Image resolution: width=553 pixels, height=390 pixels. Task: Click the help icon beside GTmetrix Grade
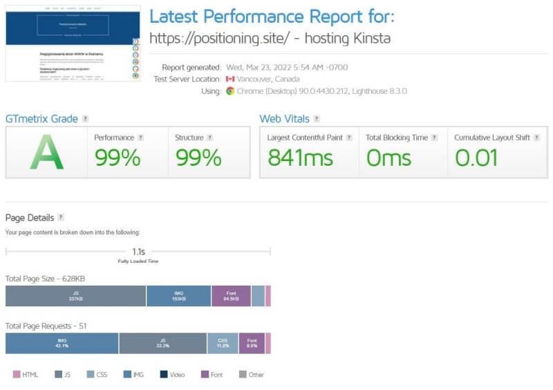point(85,119)
